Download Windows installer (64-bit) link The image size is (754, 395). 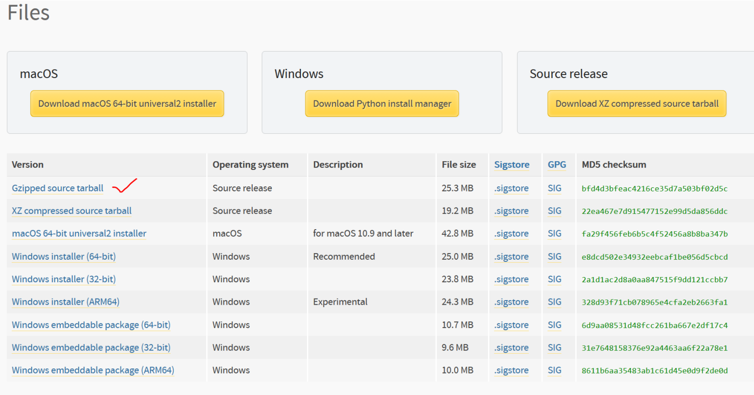coord(64,257)
